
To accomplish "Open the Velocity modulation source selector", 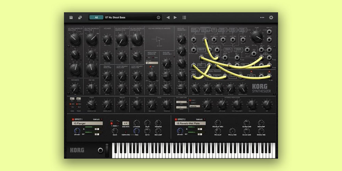I will coord(195,106).
